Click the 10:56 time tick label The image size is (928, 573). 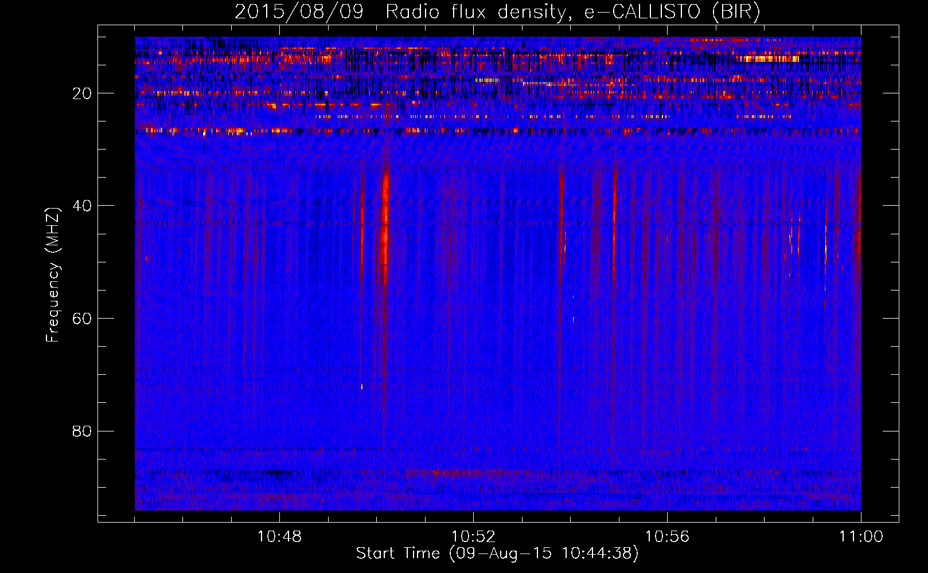(667, 537)
